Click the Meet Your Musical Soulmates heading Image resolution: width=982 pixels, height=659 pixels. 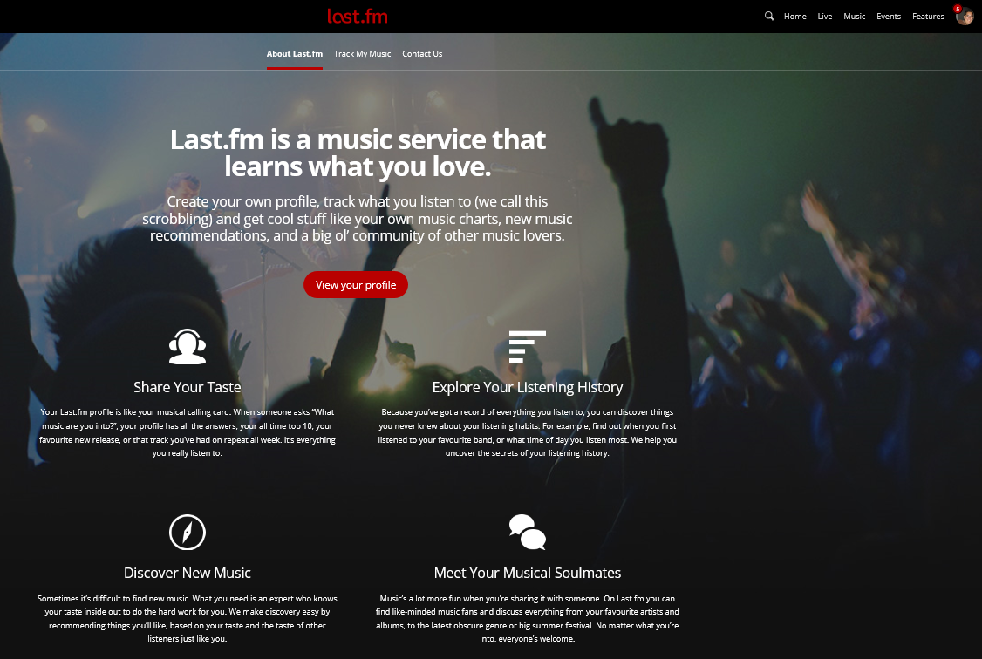[x=528, y=573]
